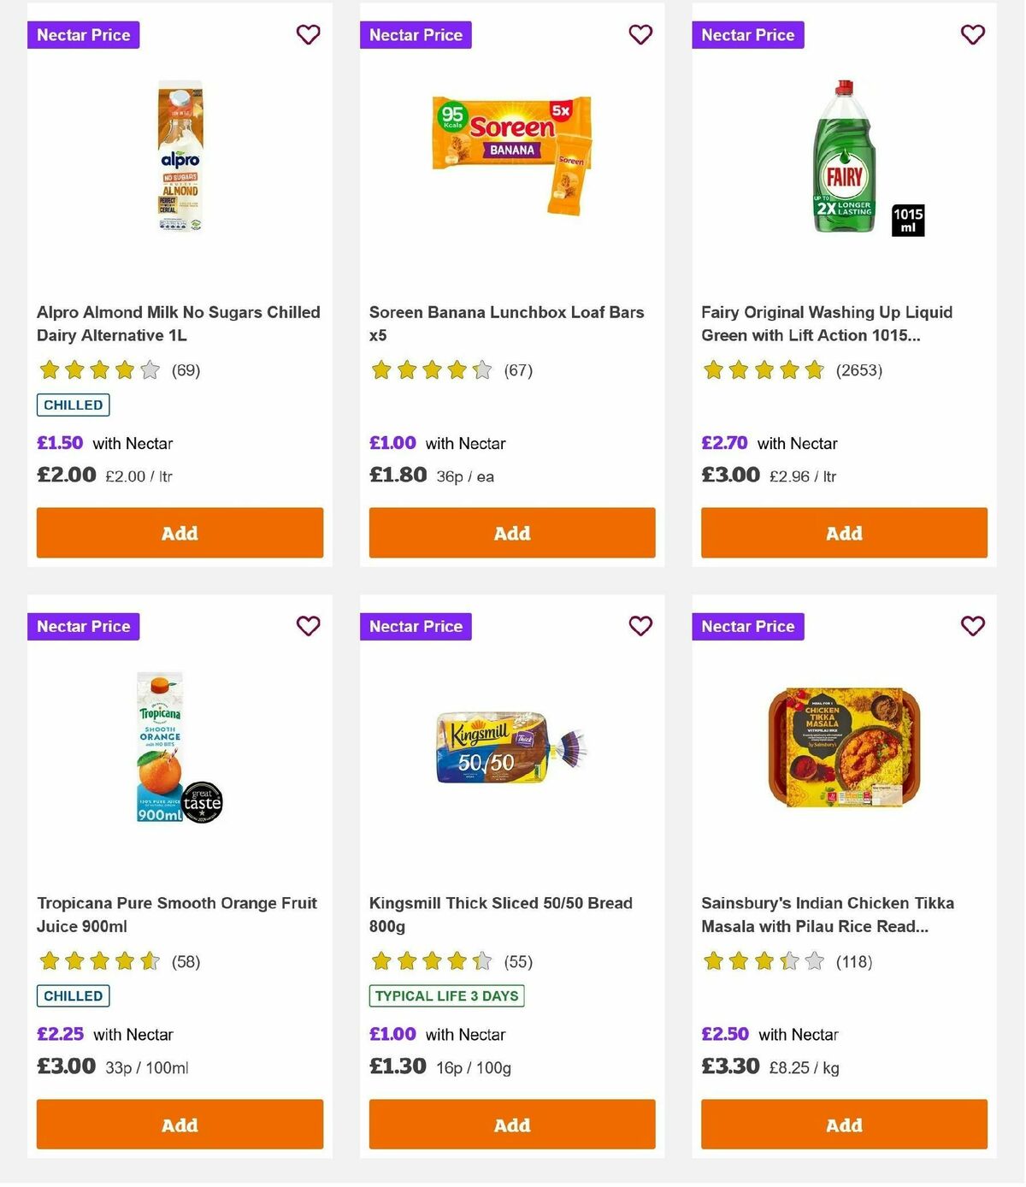Toggle the favourite heart on Soreen bars
Screen dimensions: 1026x1187
click(640, 35)
